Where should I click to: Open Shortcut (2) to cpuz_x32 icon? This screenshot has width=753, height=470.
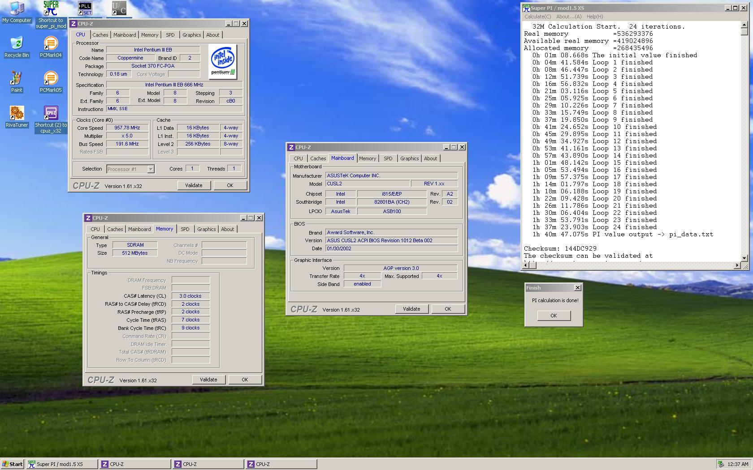[x=51, y=120]
